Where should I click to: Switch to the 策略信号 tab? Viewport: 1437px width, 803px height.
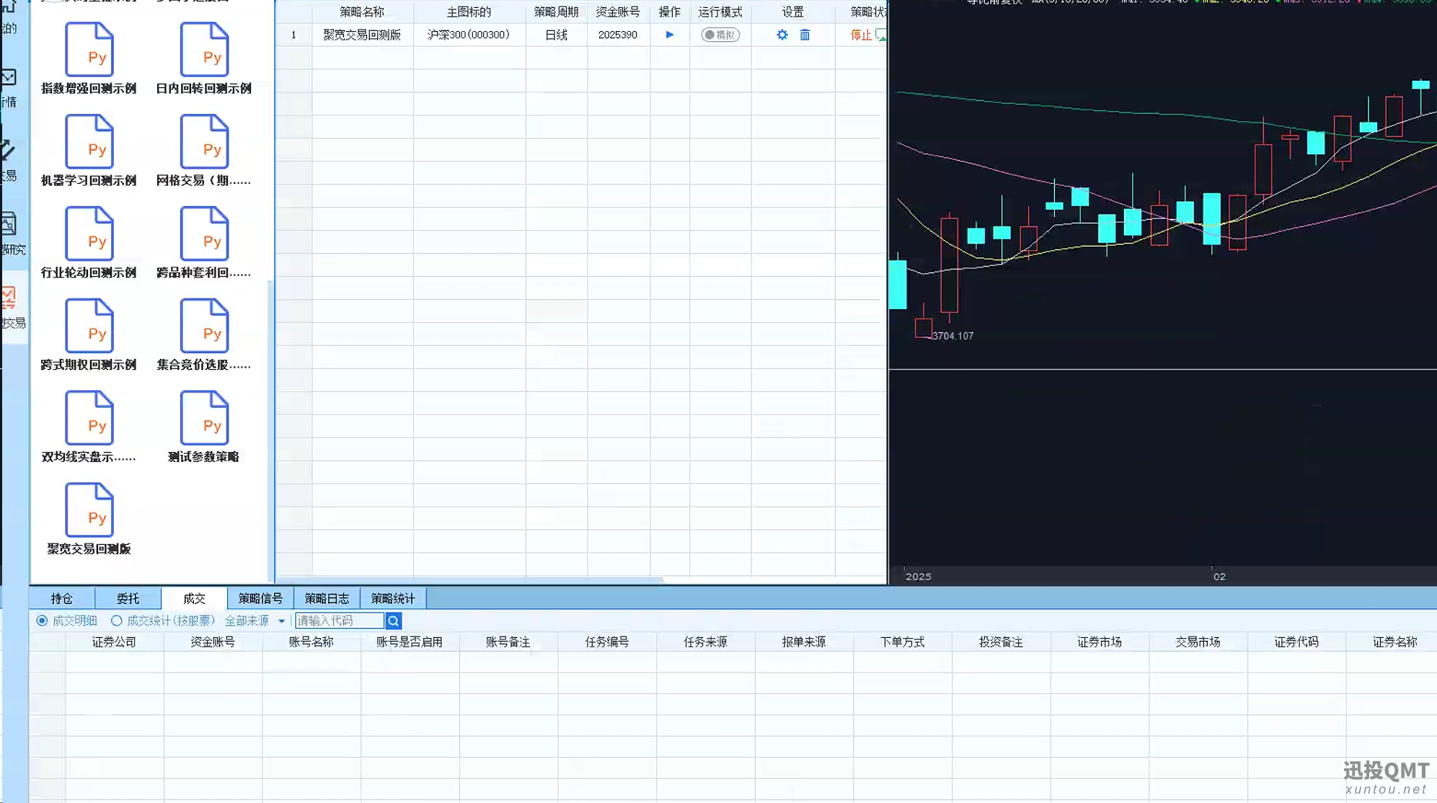(x=261, y=598)
